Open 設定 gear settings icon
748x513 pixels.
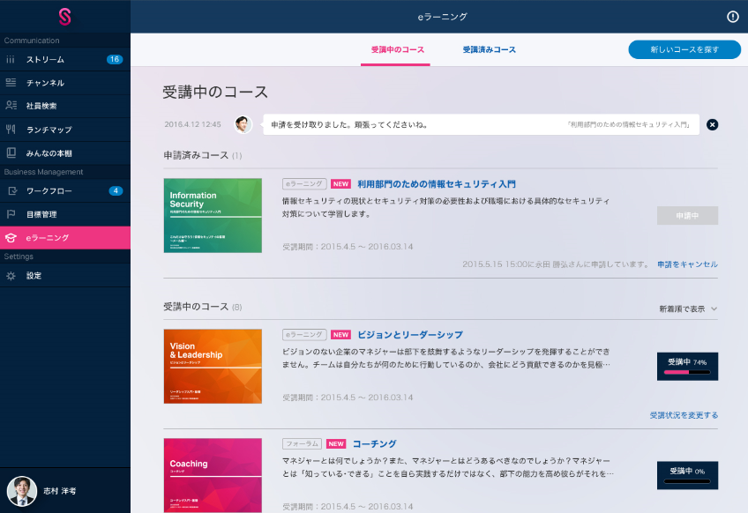tap(11, 276)
